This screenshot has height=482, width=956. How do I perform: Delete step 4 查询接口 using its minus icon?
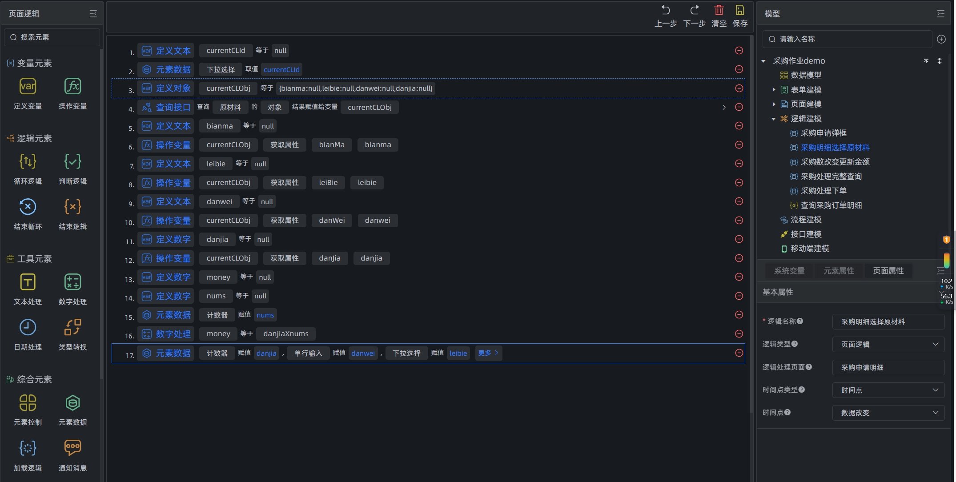(739, 107)
